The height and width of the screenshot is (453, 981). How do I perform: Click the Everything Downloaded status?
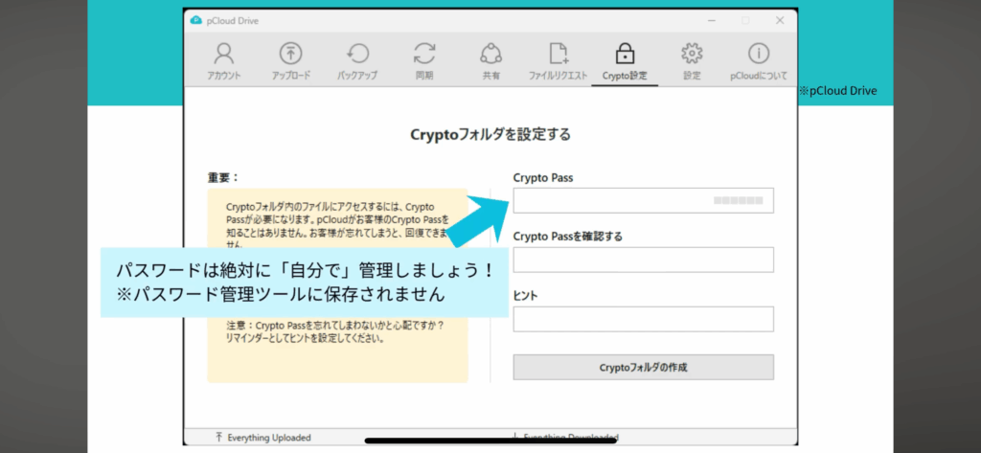pos(565,437)
